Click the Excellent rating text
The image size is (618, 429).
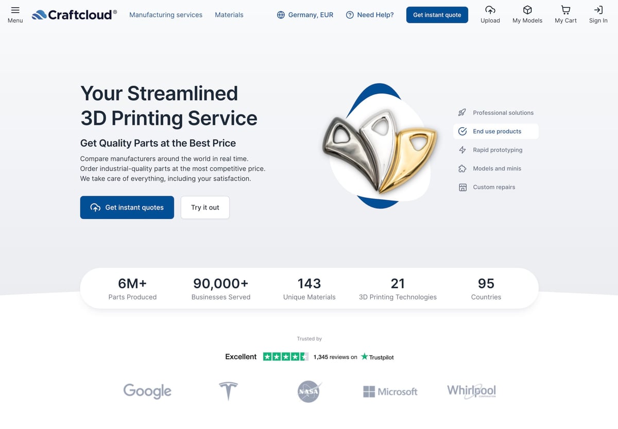pyautogui.click(x=241, y=356)
